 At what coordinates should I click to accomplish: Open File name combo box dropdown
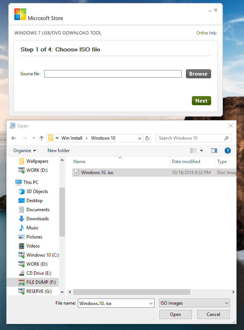151,303
